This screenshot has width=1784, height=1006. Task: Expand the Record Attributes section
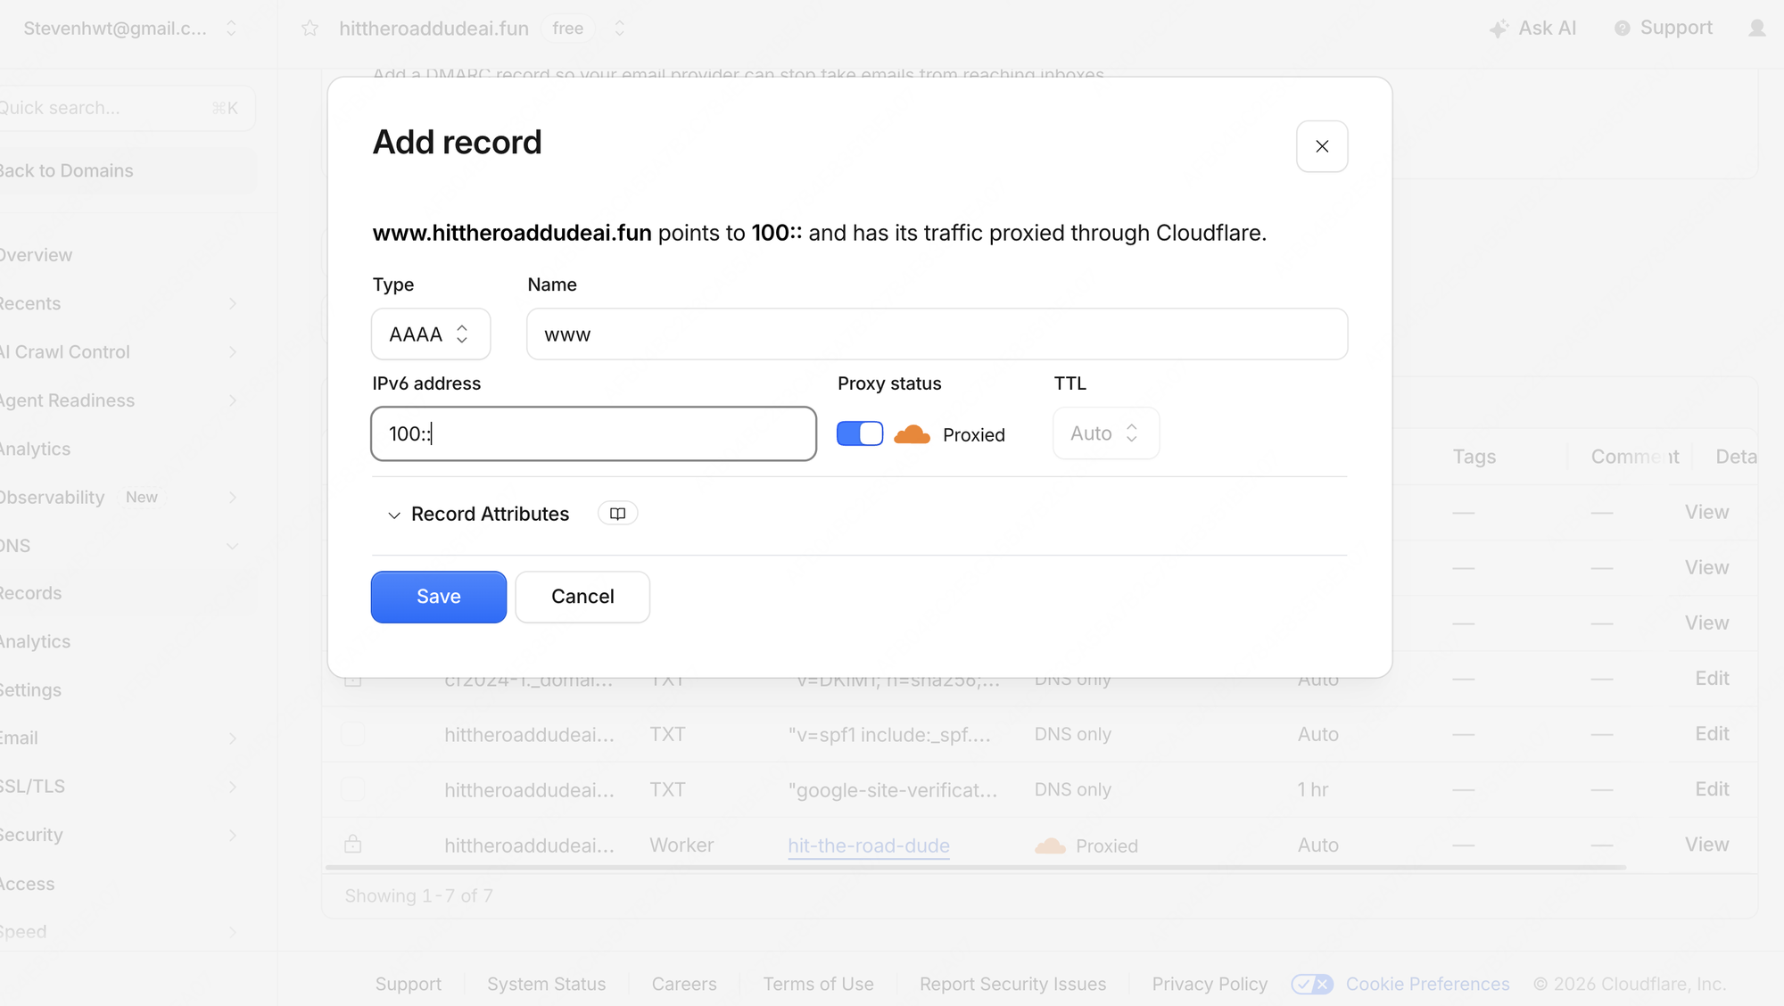point(479,515)
